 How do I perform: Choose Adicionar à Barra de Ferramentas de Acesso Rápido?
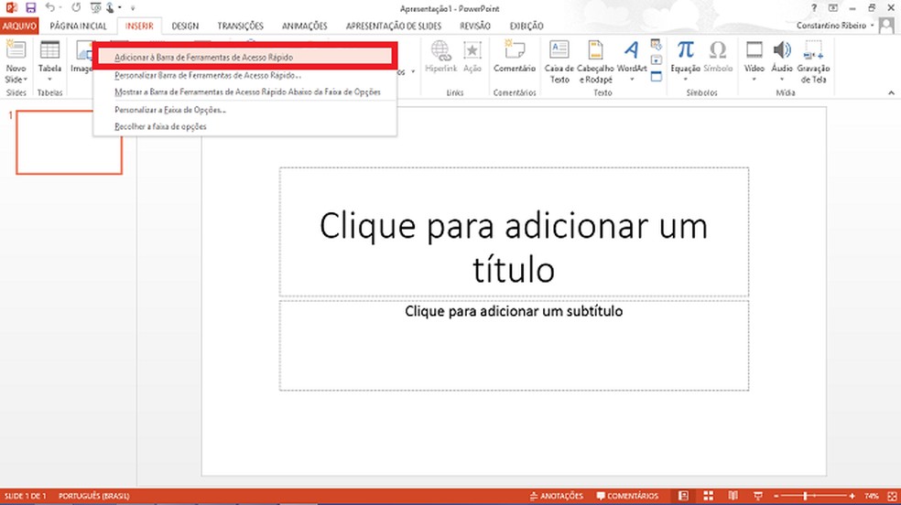click(244, 57)
